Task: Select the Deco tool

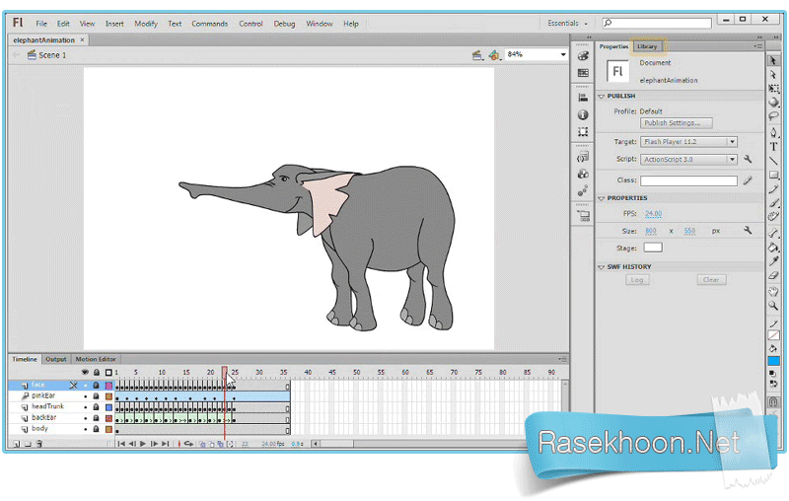Action: coord(773,217)
